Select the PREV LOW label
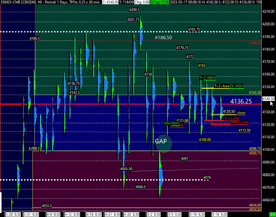The image size is (276, 217). point(239,122)
